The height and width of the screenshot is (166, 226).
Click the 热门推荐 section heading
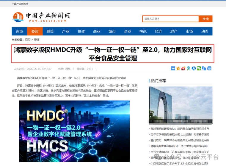(x=158, y=81)
